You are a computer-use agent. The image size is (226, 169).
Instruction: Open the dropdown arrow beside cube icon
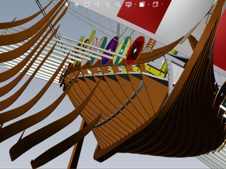[162, 5]
